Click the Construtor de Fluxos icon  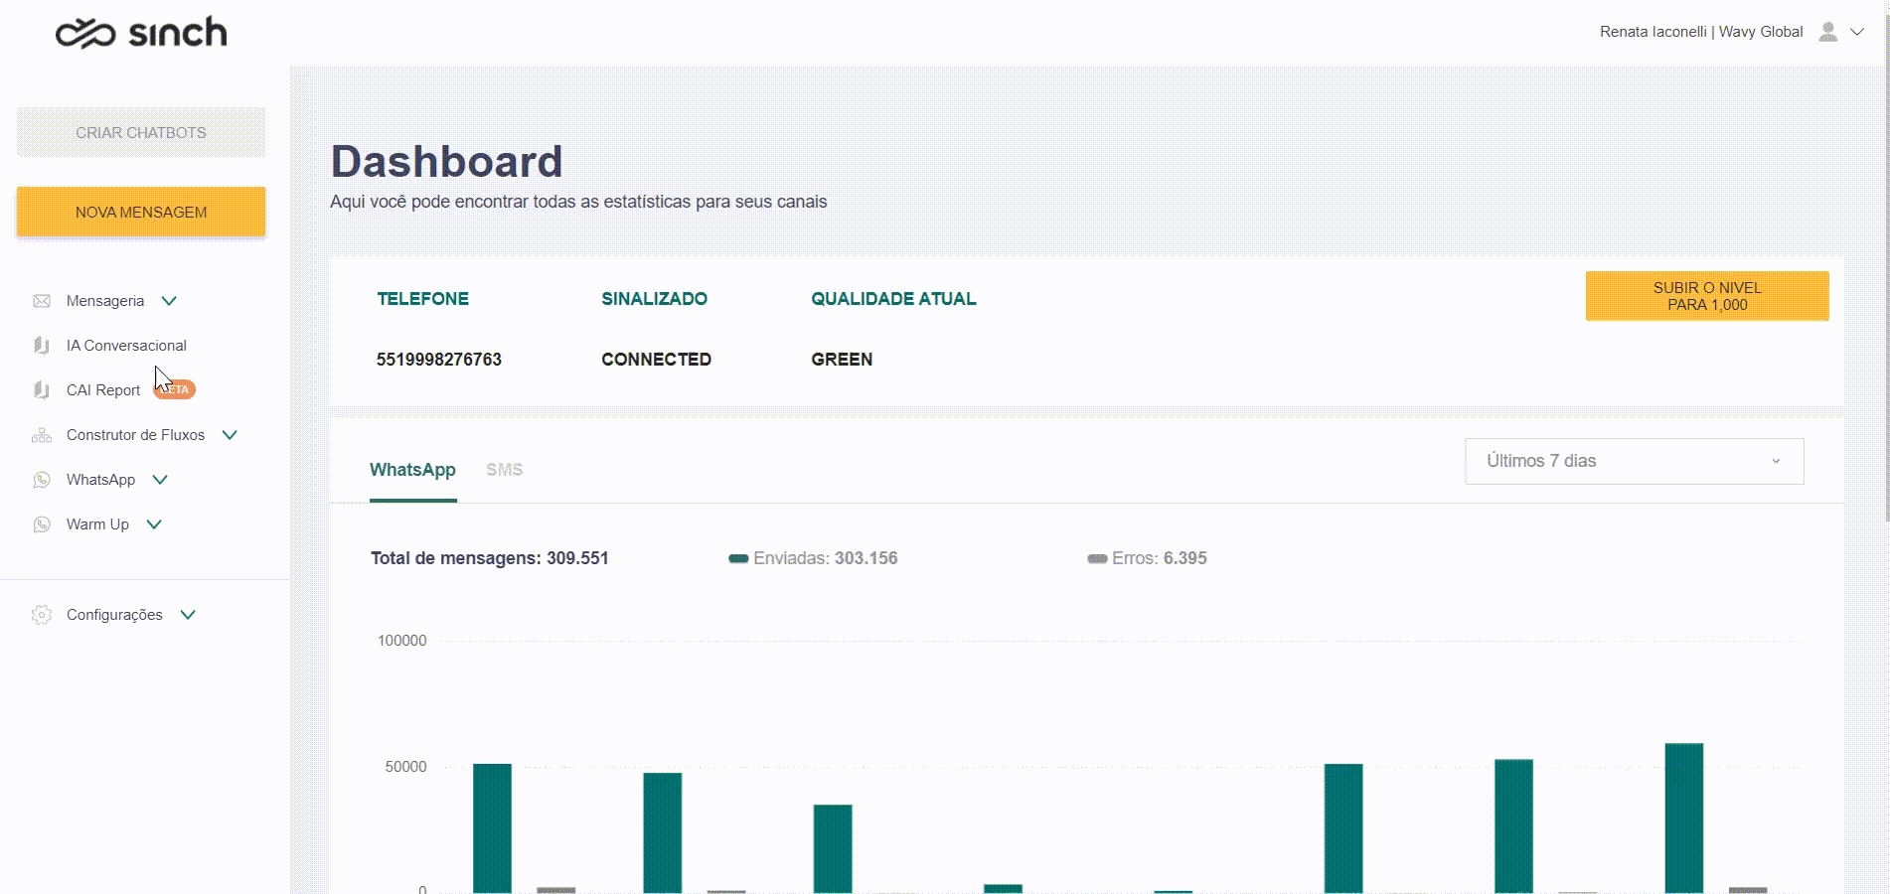point(42,435)
